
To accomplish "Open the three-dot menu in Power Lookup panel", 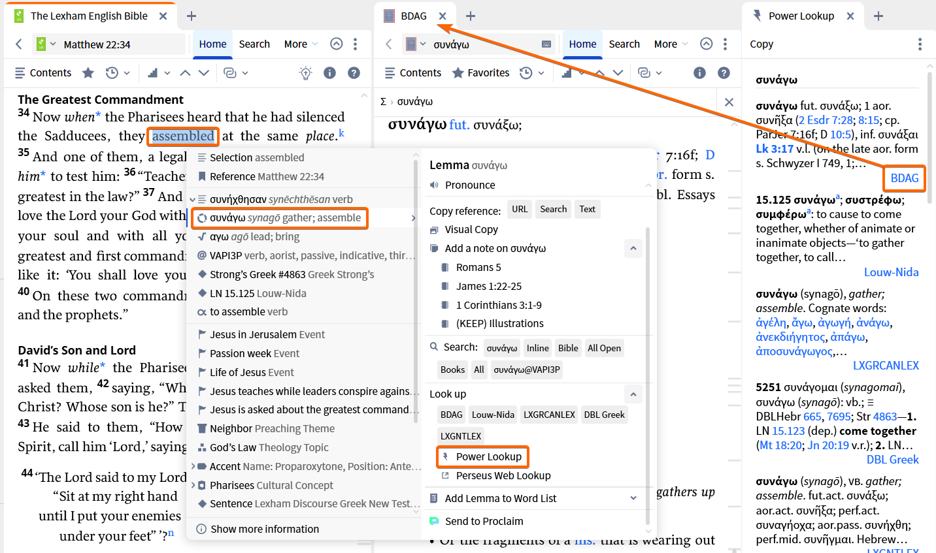I will pos(920,44).
